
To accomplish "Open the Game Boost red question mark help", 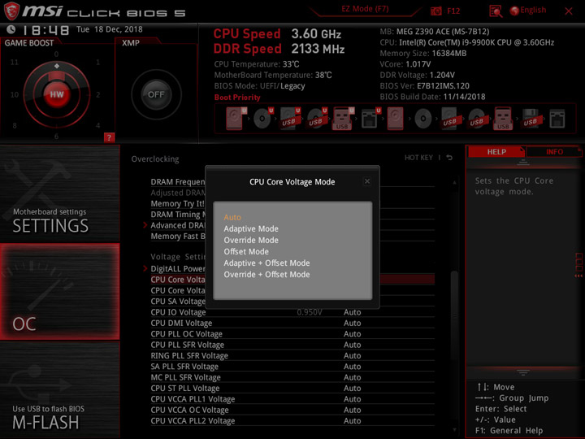I will click(x=109, y=137).
